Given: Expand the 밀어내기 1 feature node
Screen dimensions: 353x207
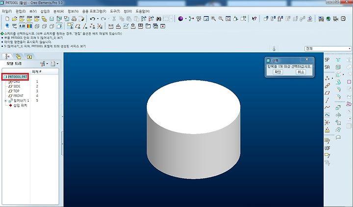Looking at the screenshot, I should tap(5, 101).
